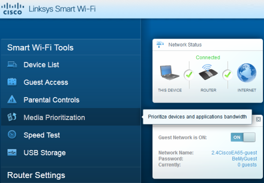
Task: Click the globe icon labeled INTERNET
Action: pyautogui.click(x=246, y=73)
